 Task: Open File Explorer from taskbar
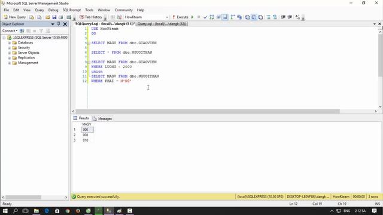[37, 211]
